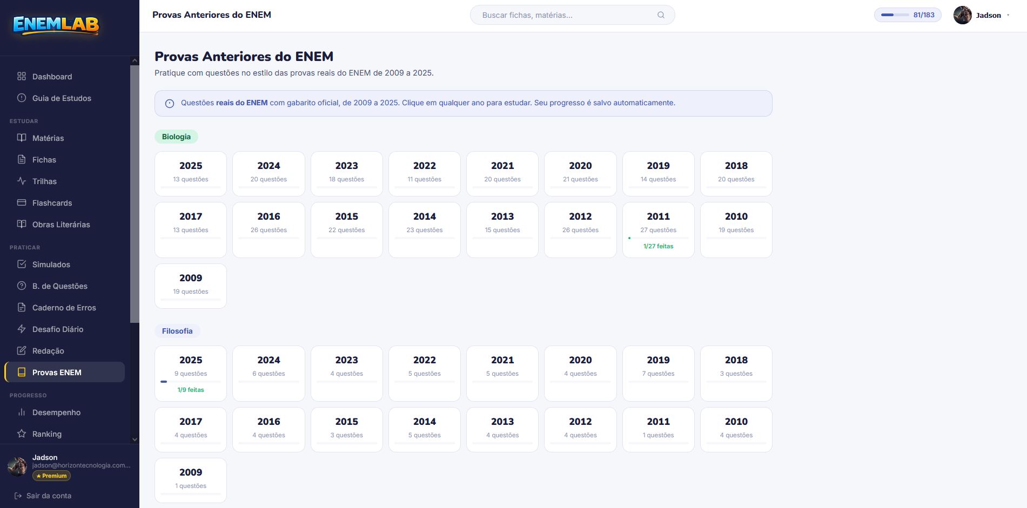
Task: Navigate to Desempenho
Action: tap(65, 412)
